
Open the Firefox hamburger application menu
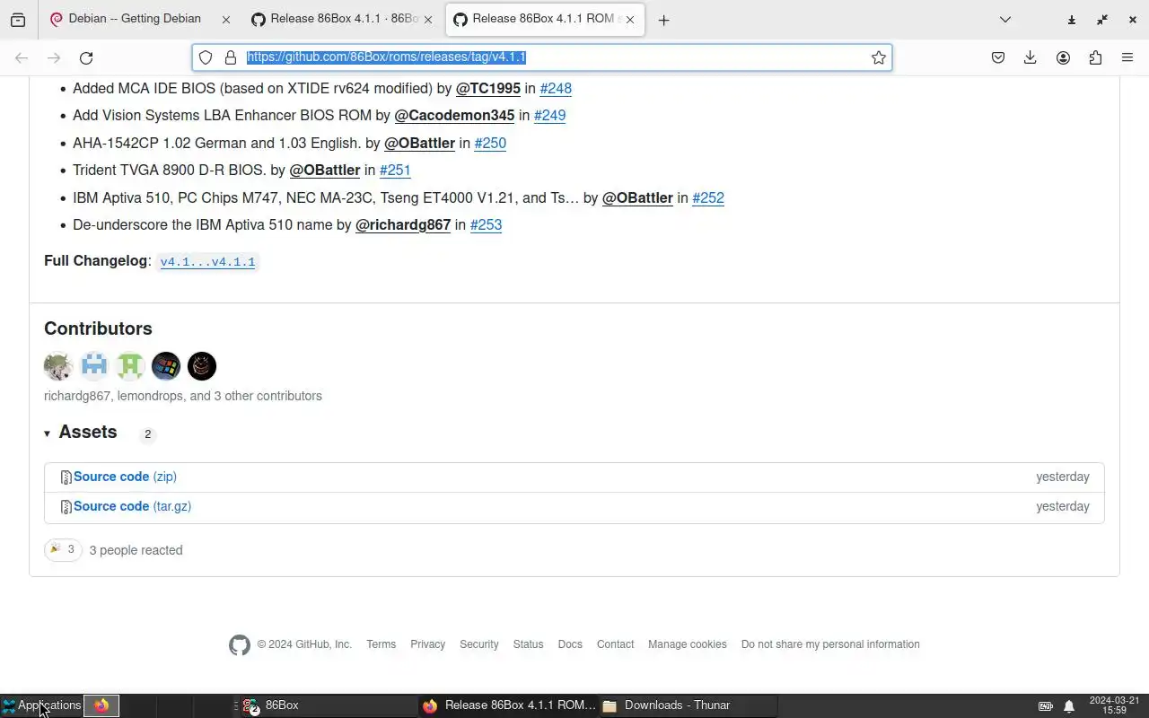(x=1127, y=57)
